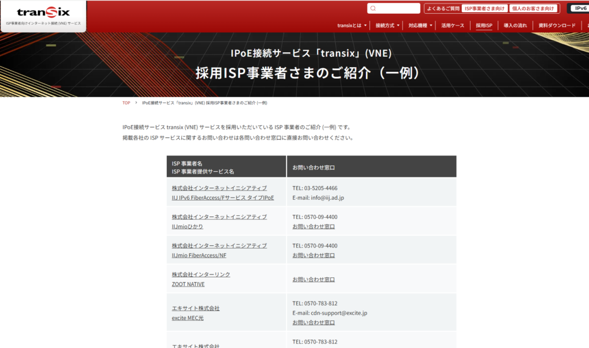Focus the site search field

pyautogui.click(x=393, y=8)
